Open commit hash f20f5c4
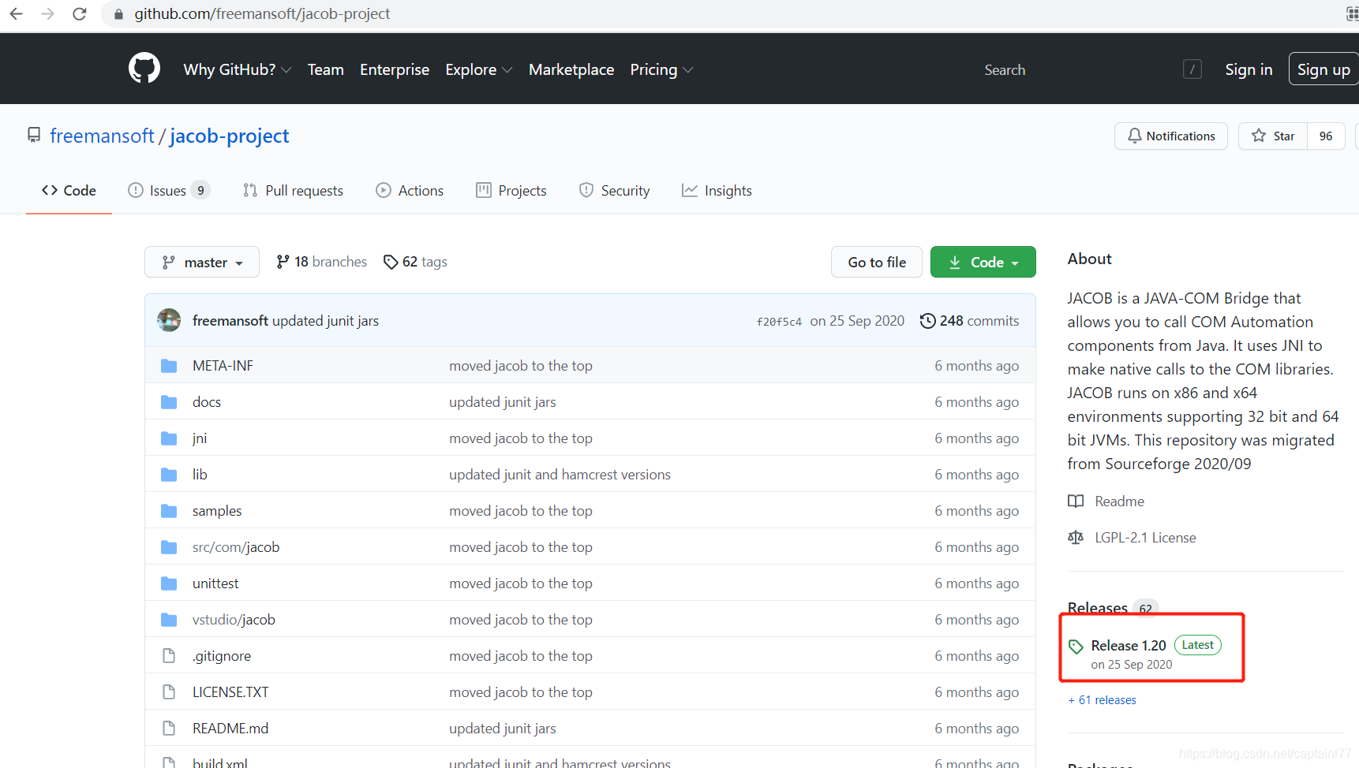The width and height of the screenshot is (1359, 768). (779, 322)
